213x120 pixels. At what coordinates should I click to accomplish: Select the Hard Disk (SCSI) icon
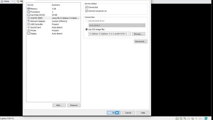point(29,15)
